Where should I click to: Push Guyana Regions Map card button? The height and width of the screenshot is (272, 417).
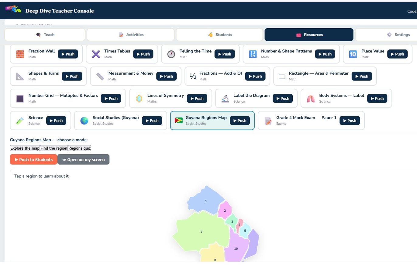[x=240, y=121]
